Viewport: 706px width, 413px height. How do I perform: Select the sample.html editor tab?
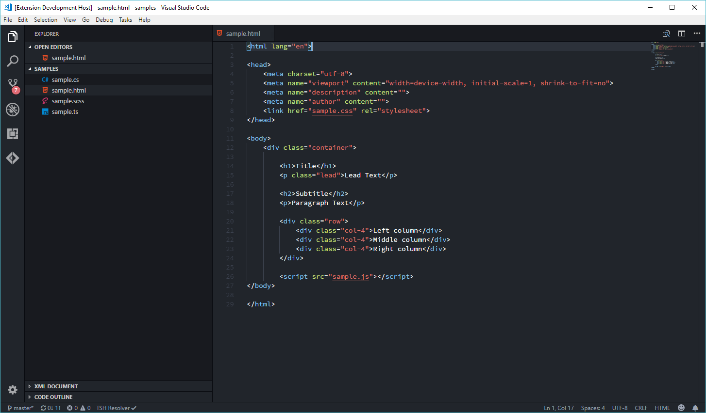pos(243,33)
